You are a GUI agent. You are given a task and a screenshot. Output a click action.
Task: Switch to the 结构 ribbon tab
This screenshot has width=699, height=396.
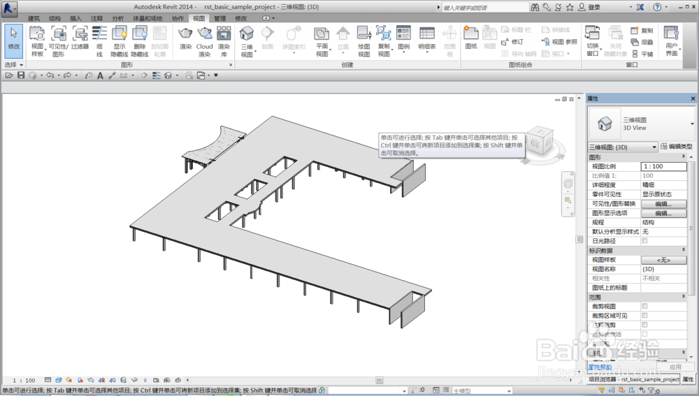(x=55, y=18)
